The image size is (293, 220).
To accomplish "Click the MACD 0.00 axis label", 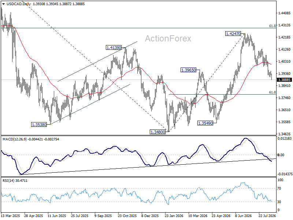I will click(281, 155).
